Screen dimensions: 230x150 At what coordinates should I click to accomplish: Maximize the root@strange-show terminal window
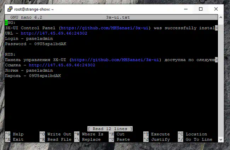tap(201, 9)
